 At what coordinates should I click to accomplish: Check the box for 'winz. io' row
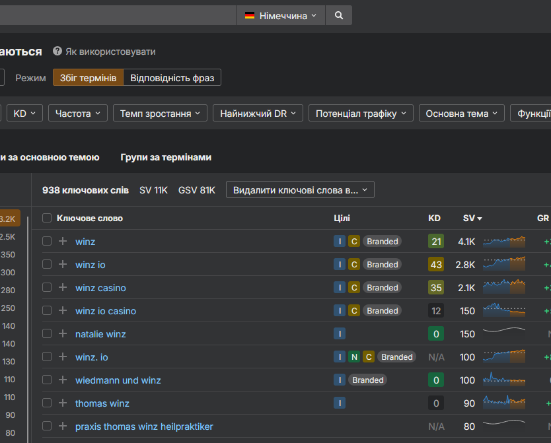47,357
